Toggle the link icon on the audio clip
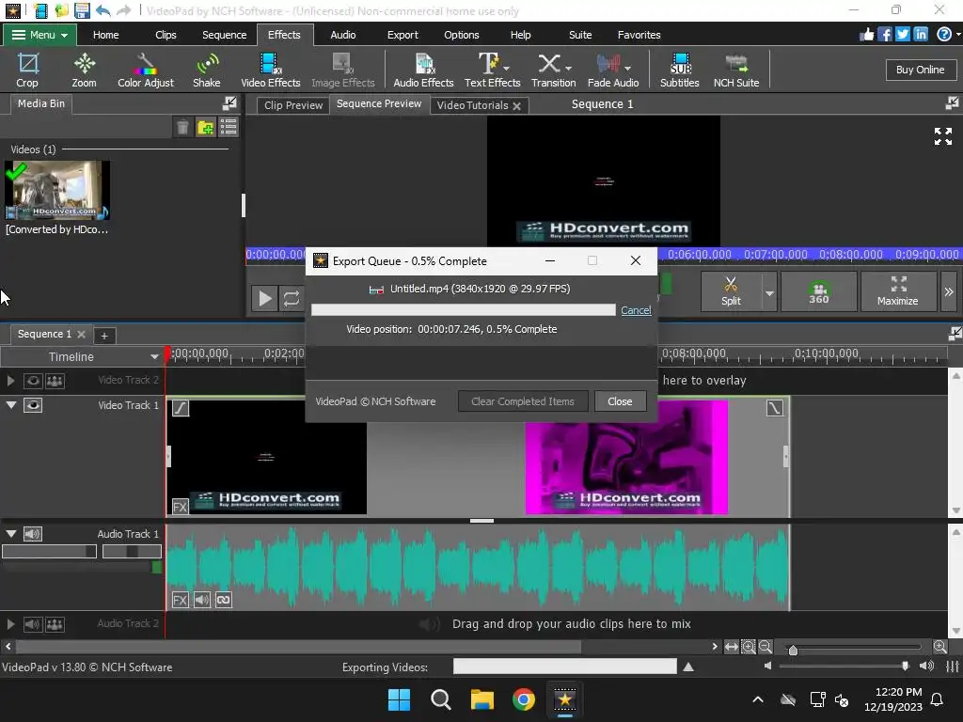This screenshot has width=963, height=722. coord(224,600)
